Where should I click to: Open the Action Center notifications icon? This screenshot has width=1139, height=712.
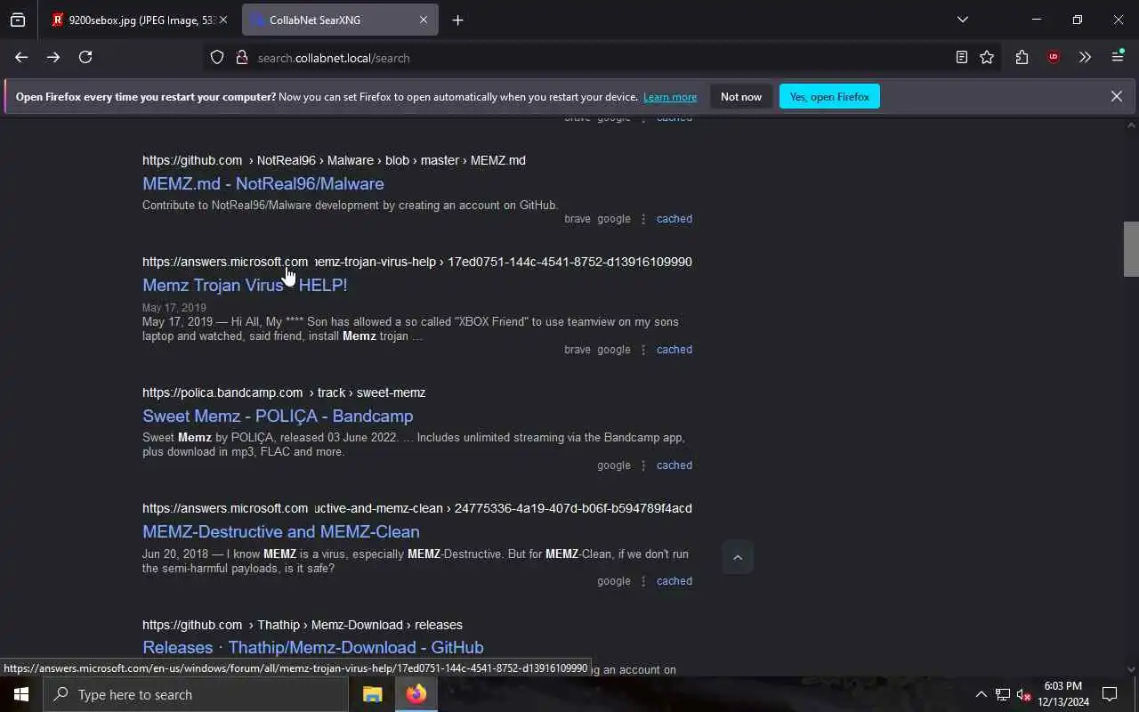(1110, 694)
